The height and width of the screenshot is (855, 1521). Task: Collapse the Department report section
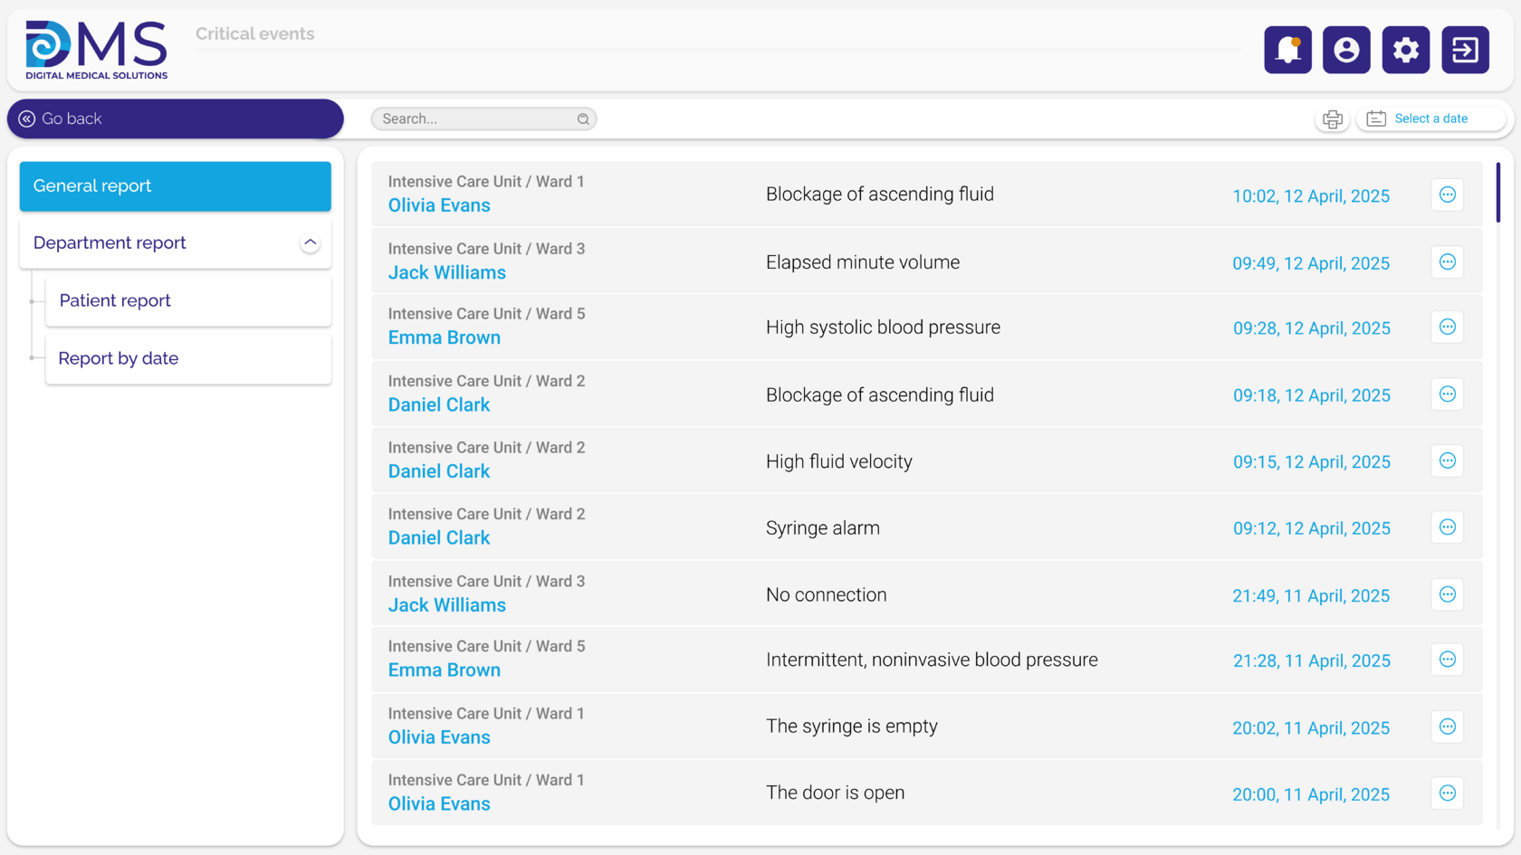tap(310, 242)
